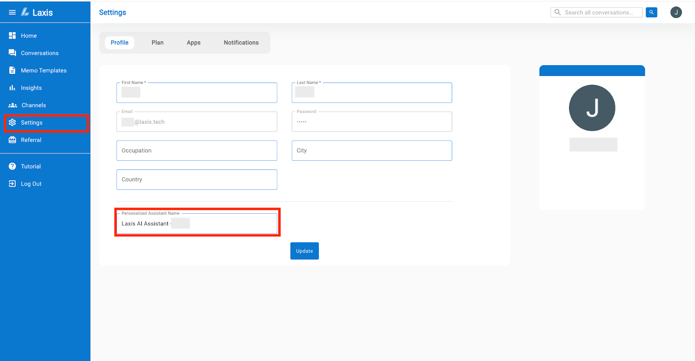Click the Search all conversations box

[596, 12]
